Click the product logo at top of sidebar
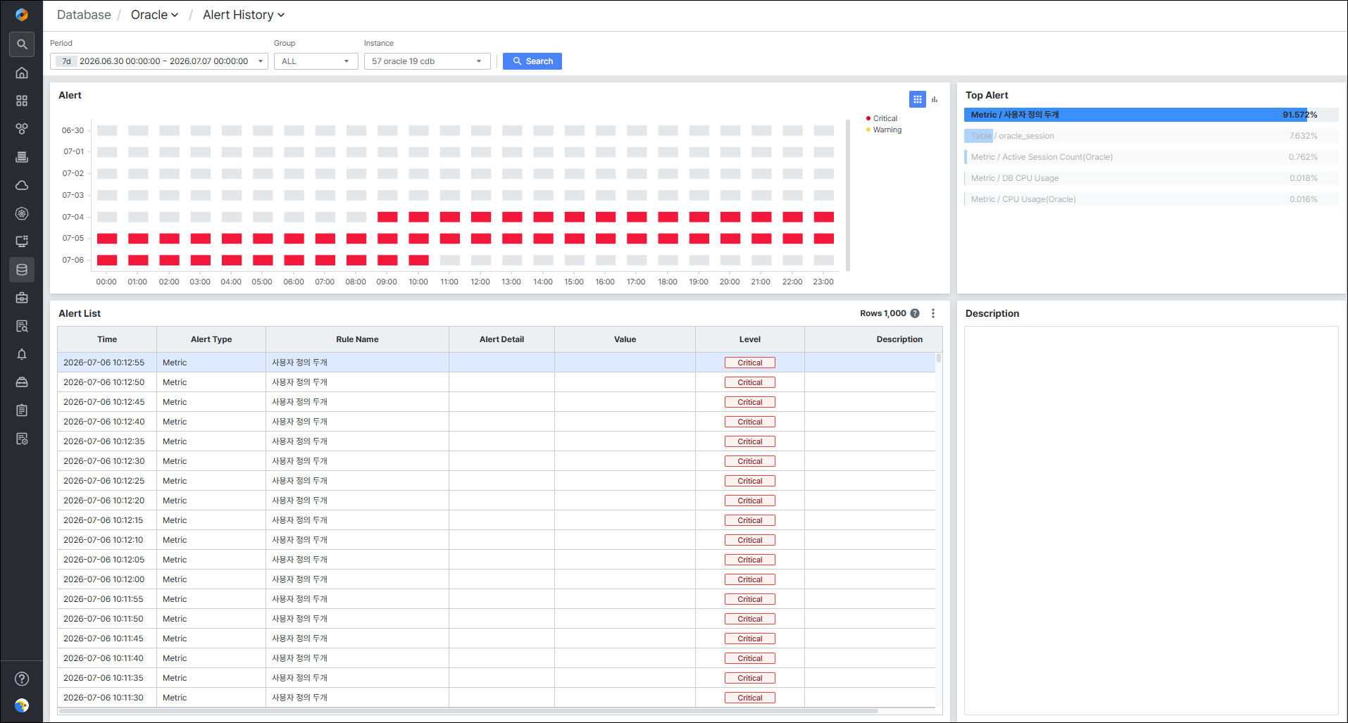1348x723 pixels. click(x=22, y=14)
